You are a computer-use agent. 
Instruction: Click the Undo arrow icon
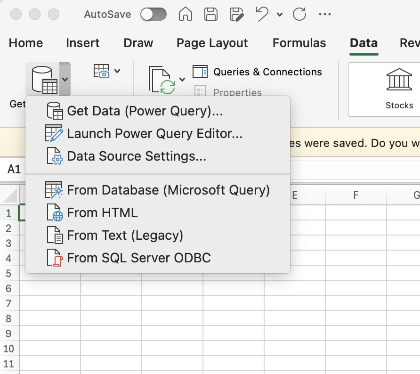click(x=262, y=14)
